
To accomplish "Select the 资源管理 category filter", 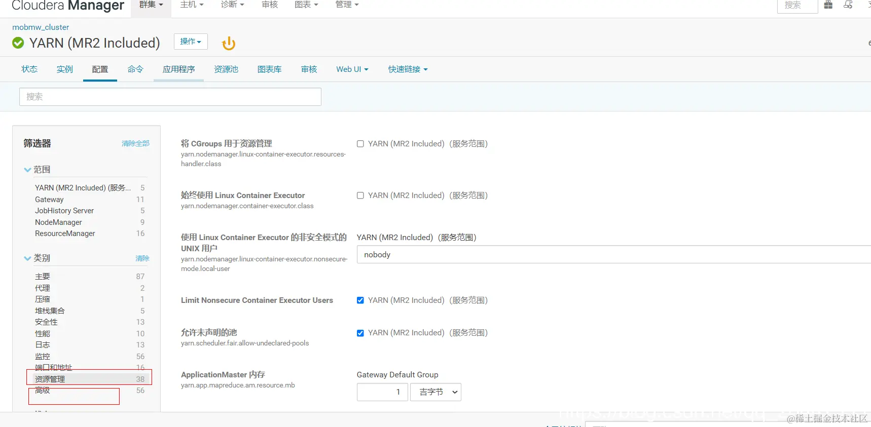I will click(89, 379).
